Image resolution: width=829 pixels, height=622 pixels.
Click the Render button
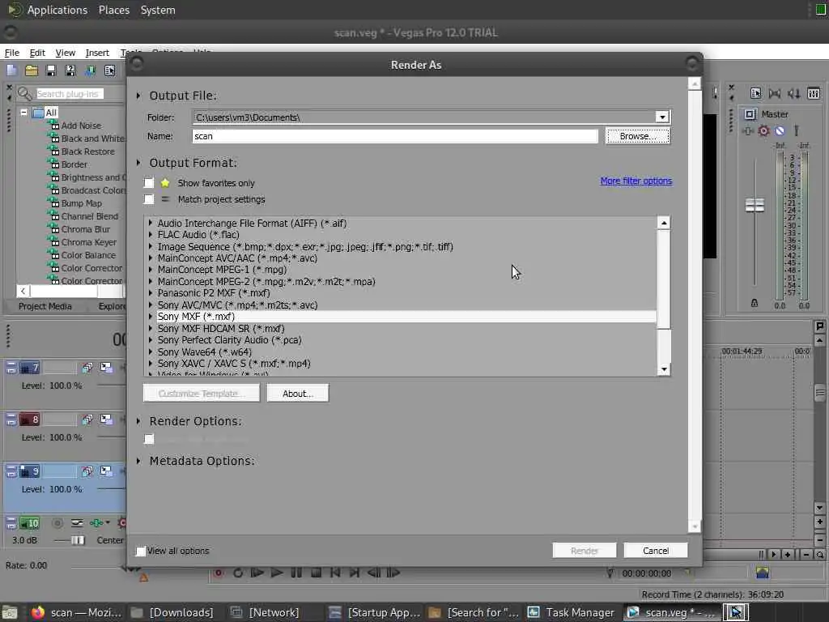pos(585,551)
